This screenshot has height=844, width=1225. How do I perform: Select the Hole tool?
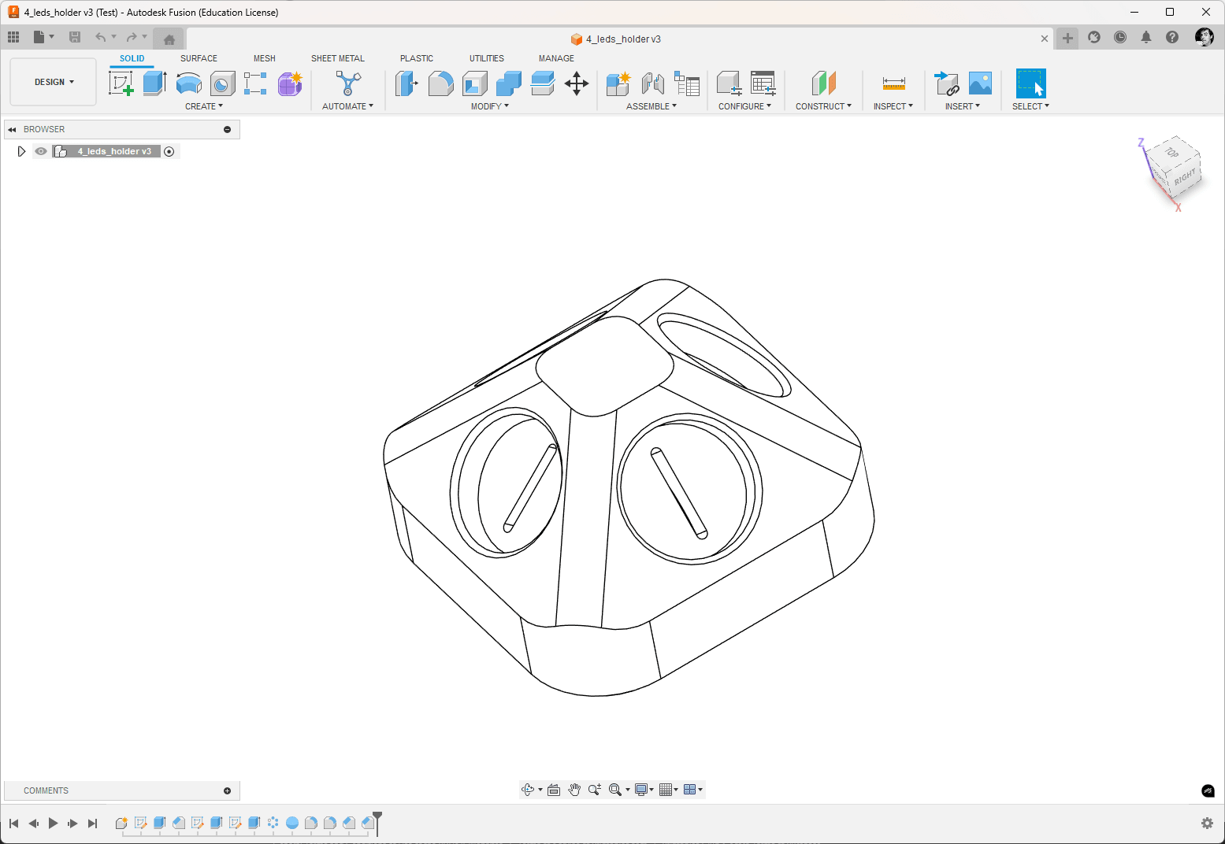pos(223,83)
